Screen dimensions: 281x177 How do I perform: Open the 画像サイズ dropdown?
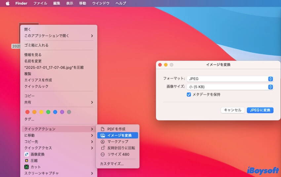tap(230, 87)
